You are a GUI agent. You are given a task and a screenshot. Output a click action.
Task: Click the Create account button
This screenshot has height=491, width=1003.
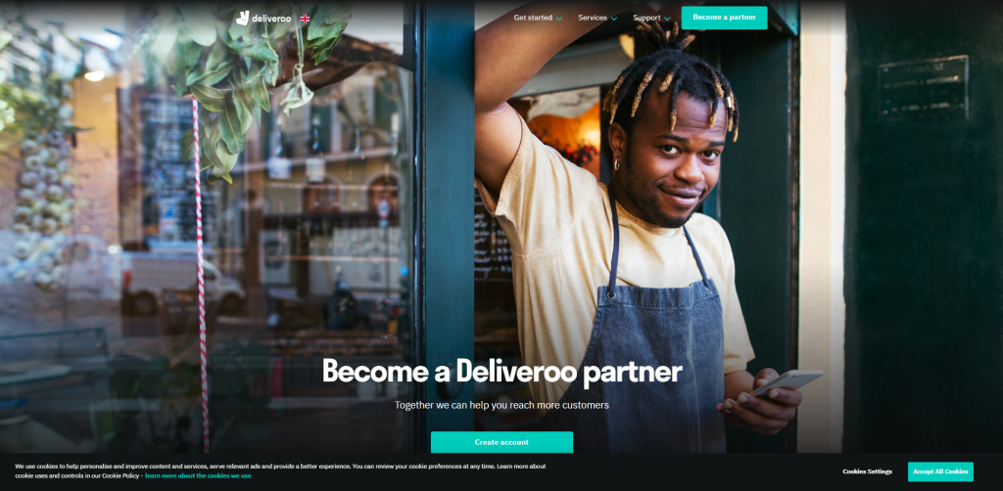pos(501,442)
